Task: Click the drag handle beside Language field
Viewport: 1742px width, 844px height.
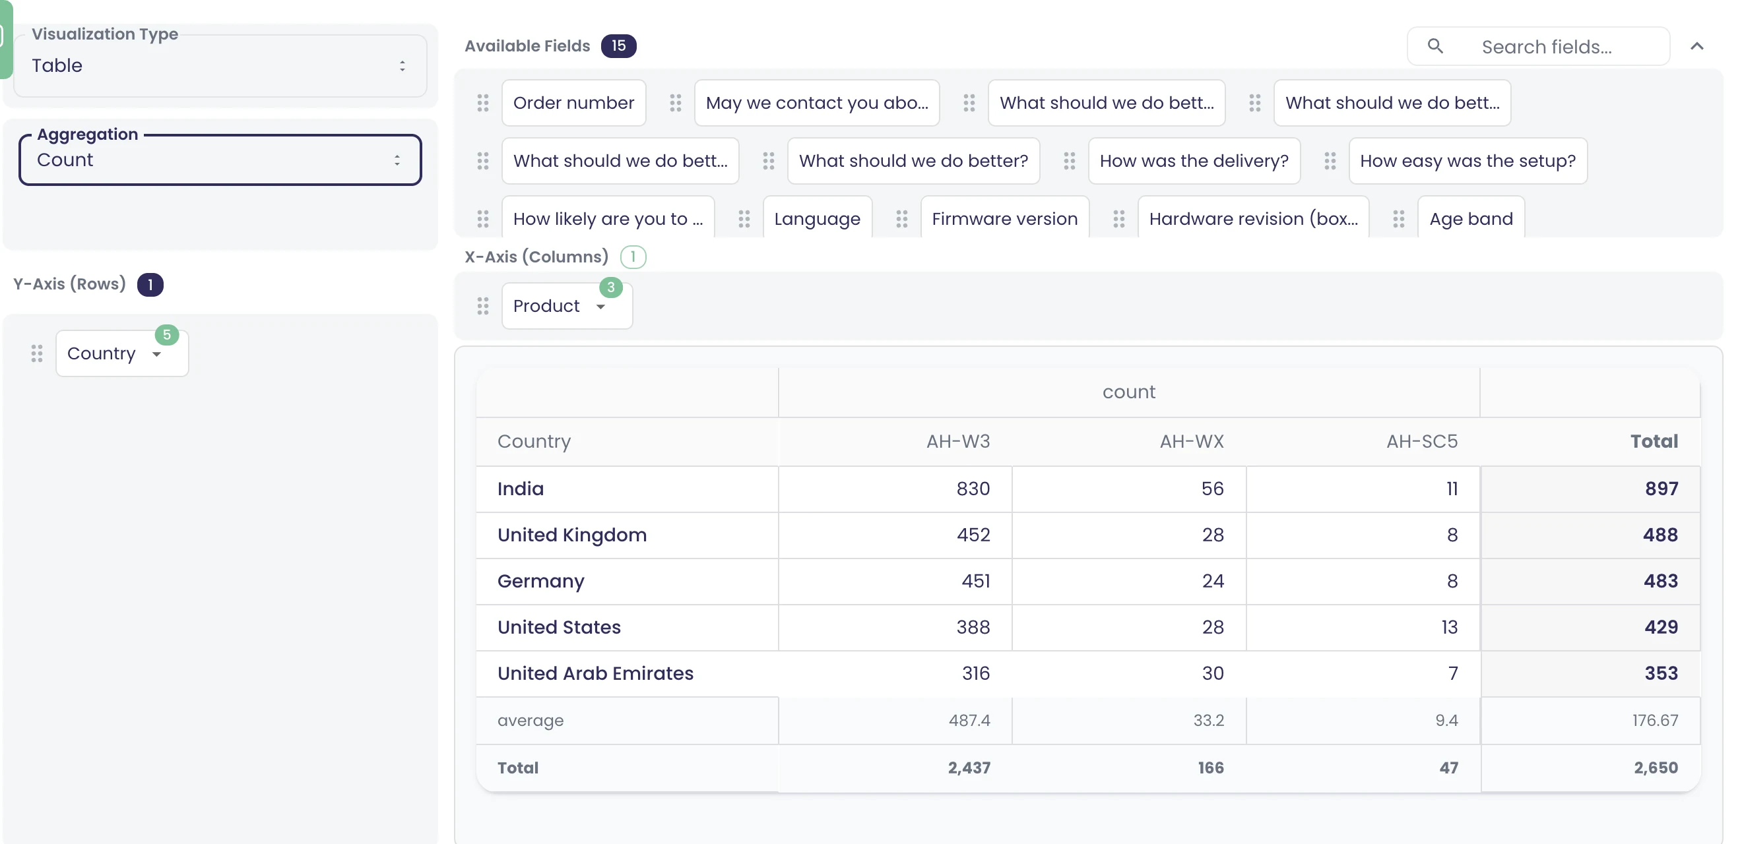Action: (744, 219)
